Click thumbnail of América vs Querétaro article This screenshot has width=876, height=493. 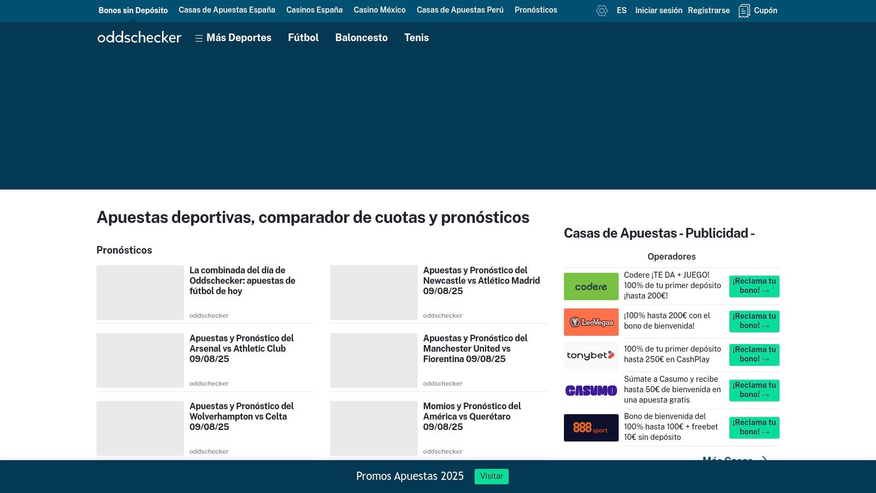point(374,428)
